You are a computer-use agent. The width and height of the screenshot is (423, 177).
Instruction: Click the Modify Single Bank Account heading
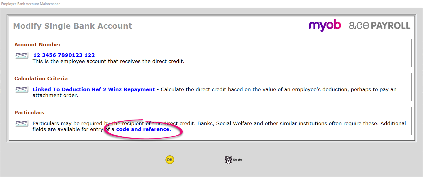[x=73, y=26]
